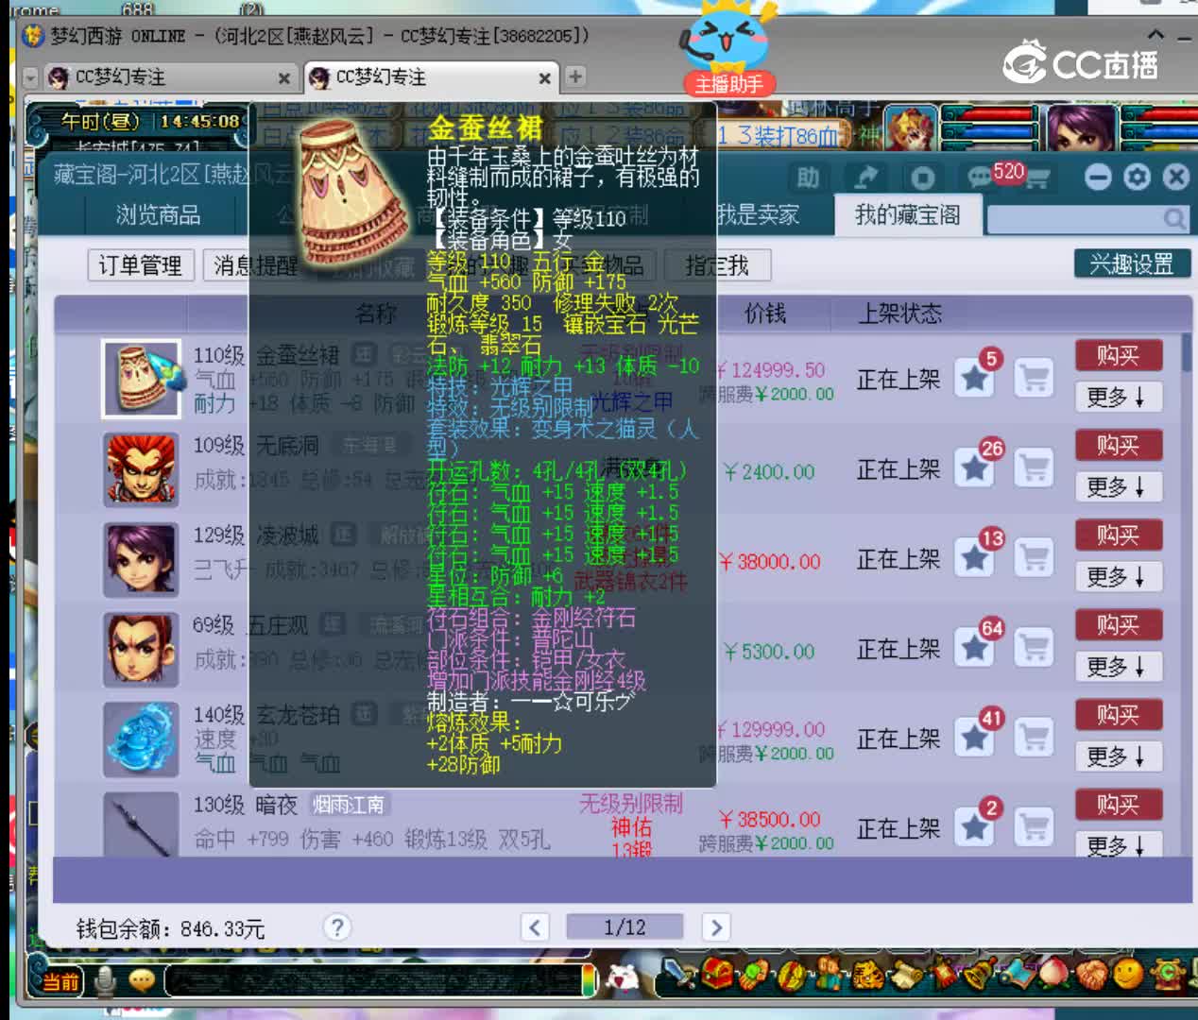Click the magnifier search icon
The image size is (1198, 1020).
pos(1174,219)
